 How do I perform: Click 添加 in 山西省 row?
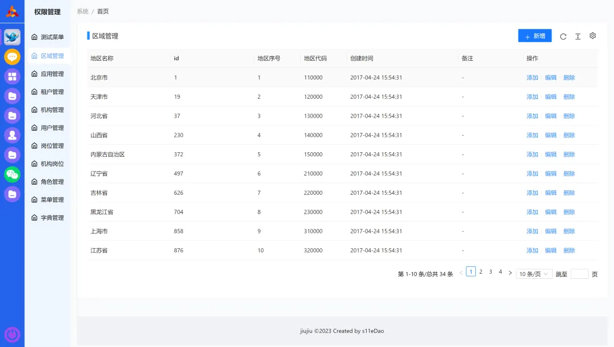(x=532, y=135)
